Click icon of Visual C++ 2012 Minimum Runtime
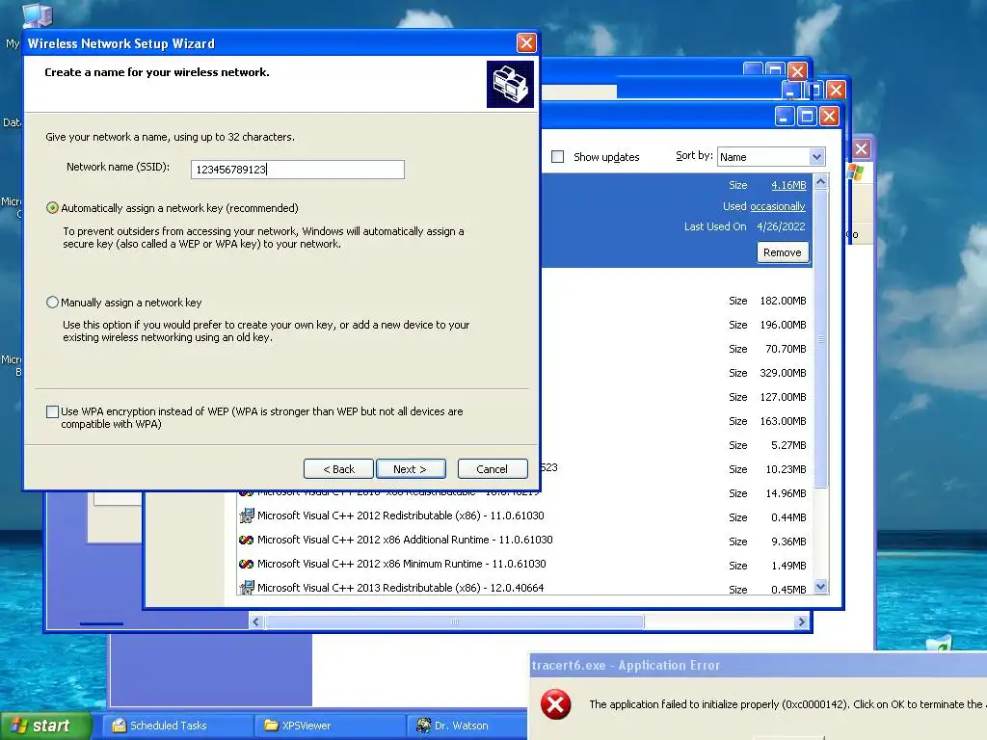 tap(246, 564)
